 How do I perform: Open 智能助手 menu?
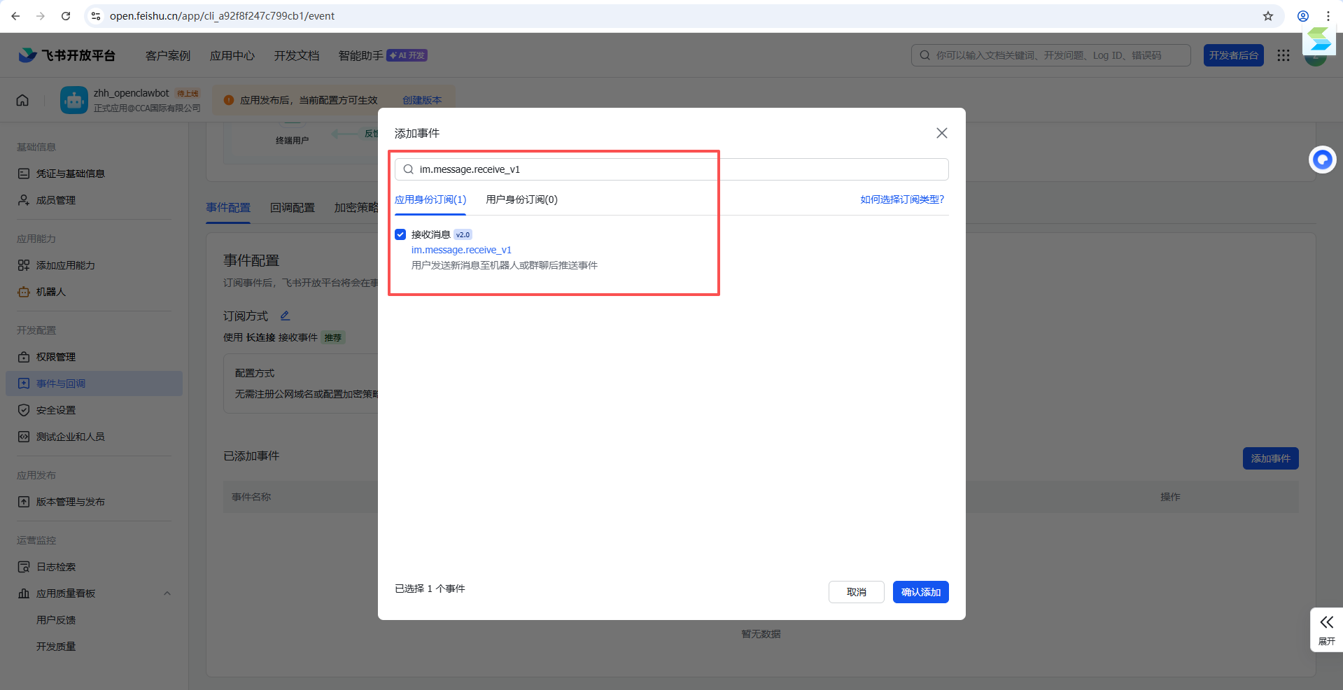point(360,55)
